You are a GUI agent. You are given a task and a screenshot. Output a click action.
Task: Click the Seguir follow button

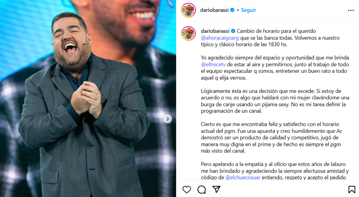click(x=249, y=10)
